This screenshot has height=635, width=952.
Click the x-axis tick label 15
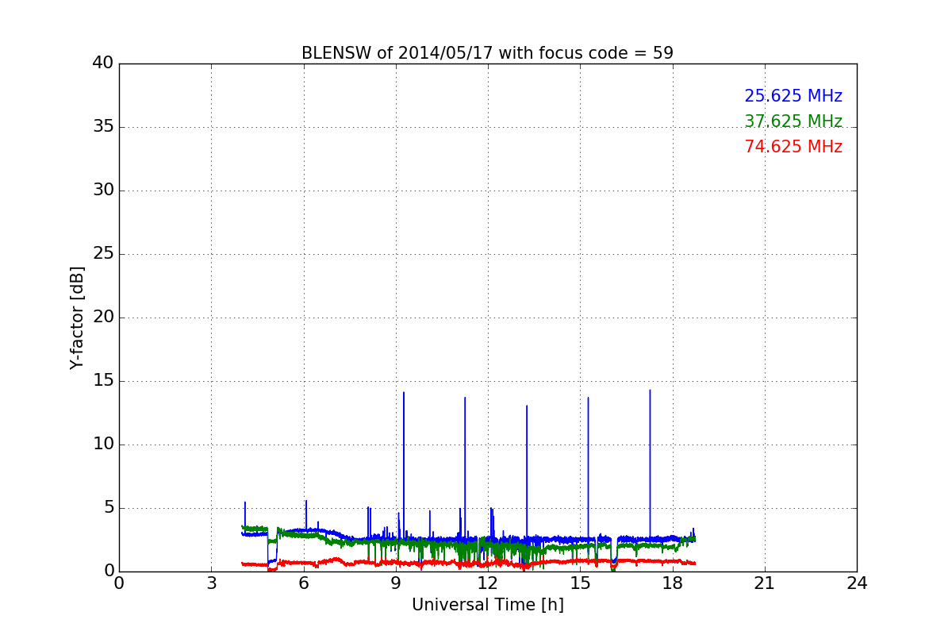(x=580, y=583)
